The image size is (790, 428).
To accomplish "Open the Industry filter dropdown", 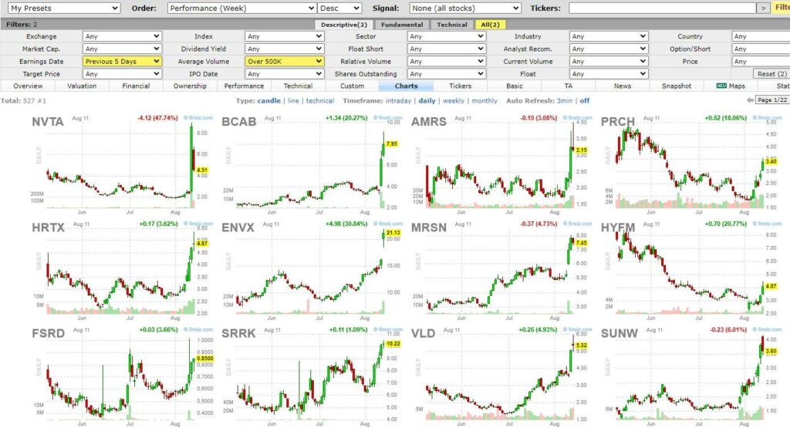I will click(x=609, y=36).
